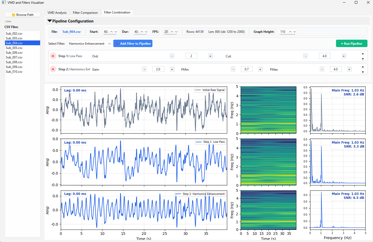The width and height of the screenshot is (373, 242).
Task: Remove Step 2 Harmonics Enhancement filter
Action: click(x=53, y=69)
